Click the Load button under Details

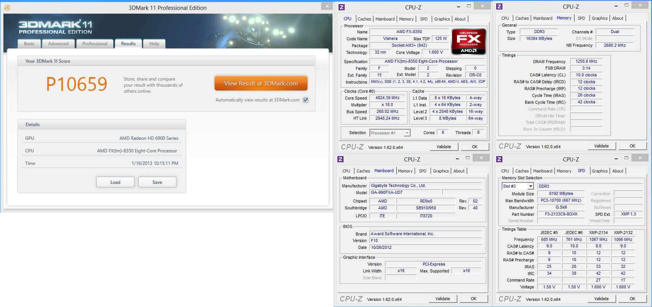(115, 182)
